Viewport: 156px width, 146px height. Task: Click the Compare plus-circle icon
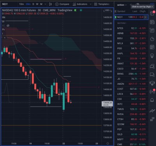pos(57,4)
